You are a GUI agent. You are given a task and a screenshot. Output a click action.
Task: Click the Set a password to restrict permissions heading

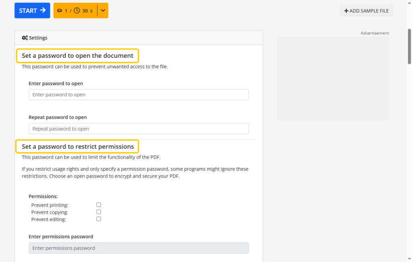pos(78,147)
